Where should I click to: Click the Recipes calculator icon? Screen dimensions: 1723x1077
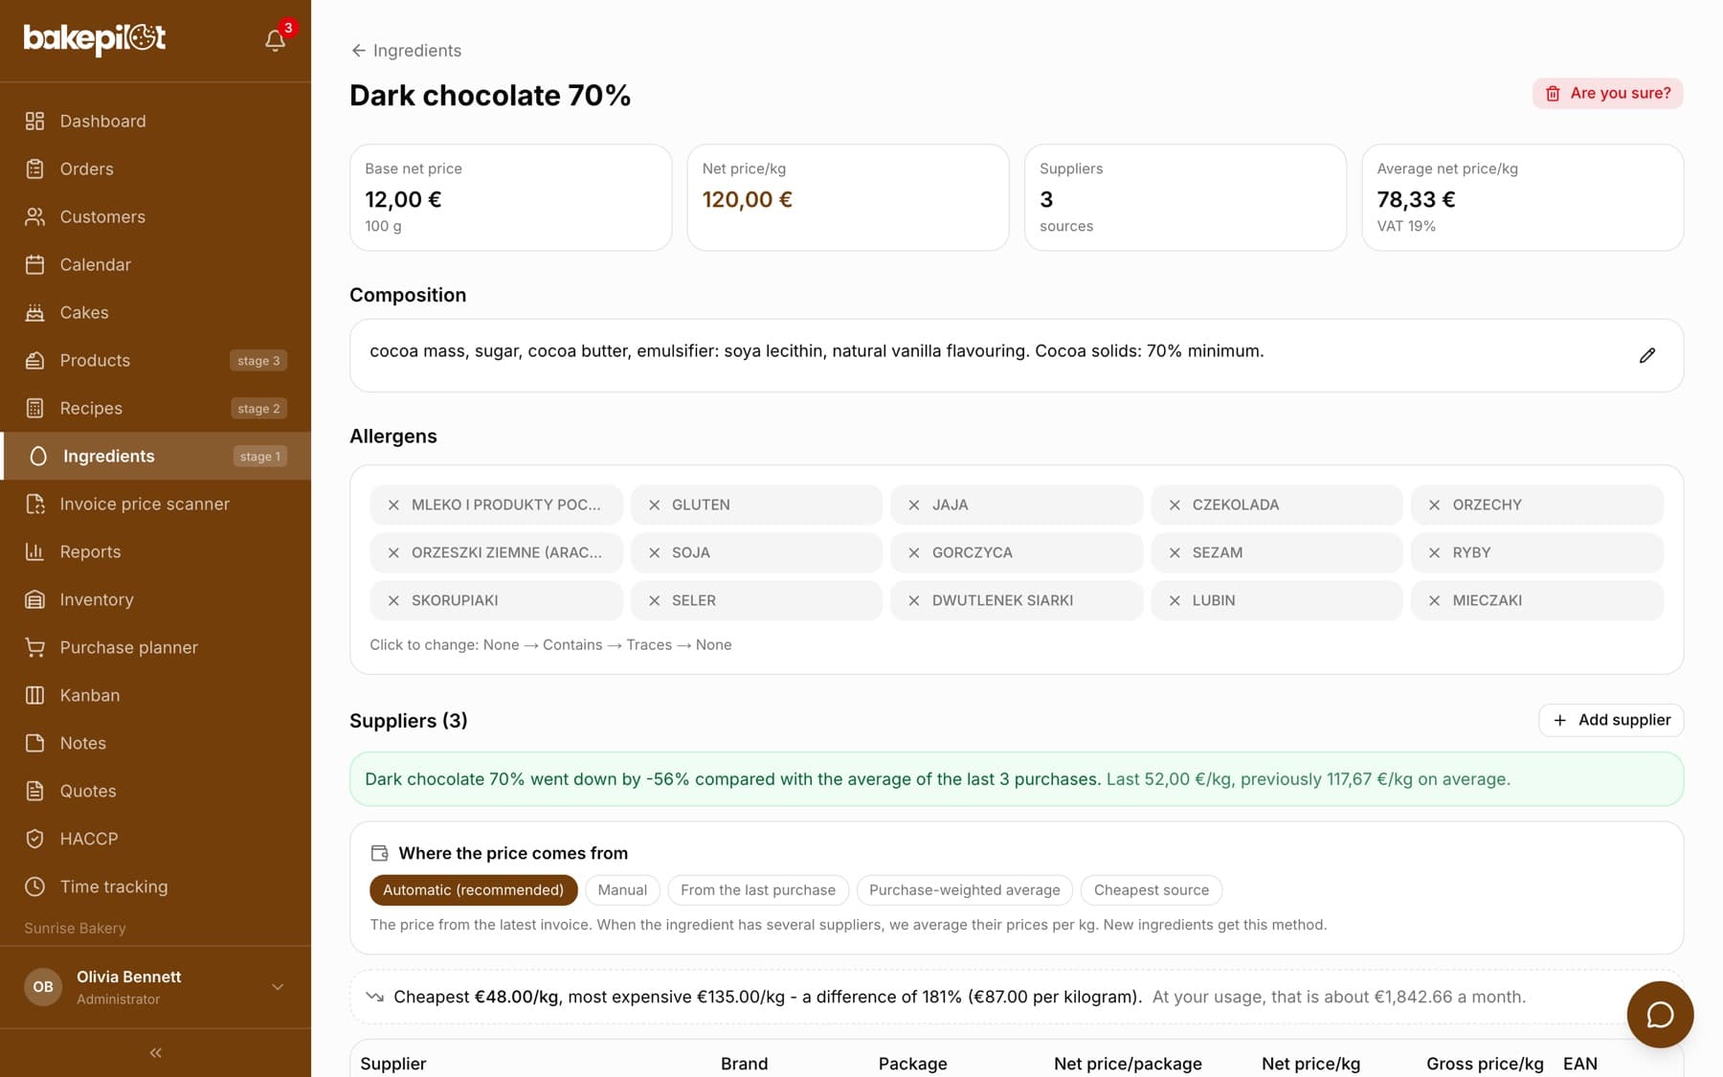[35, 408]
